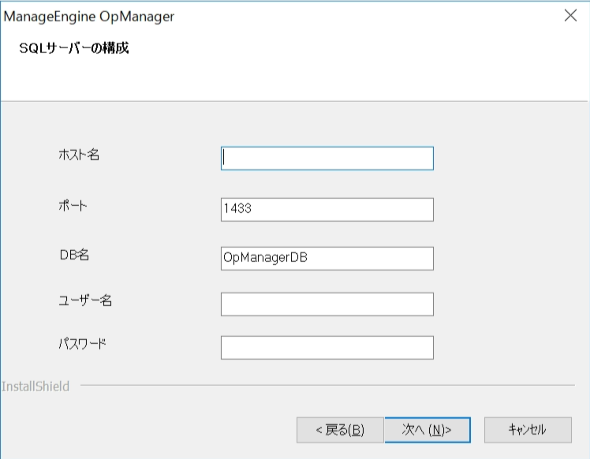Click into the ユーザー名 input box

coord(327,304)
